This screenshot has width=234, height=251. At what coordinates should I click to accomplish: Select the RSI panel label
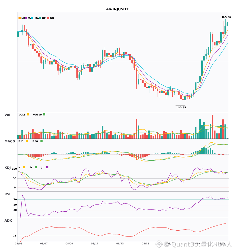click(x=7, y=194)
